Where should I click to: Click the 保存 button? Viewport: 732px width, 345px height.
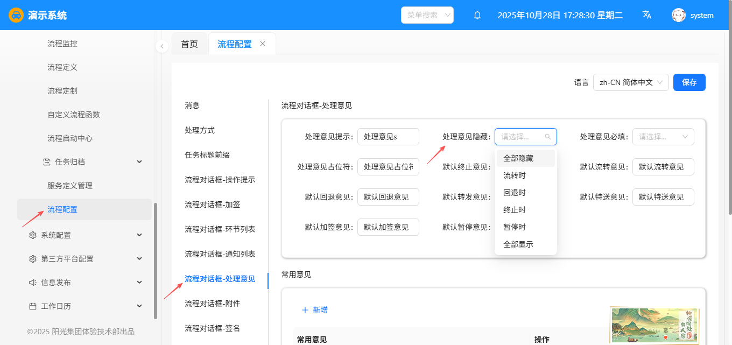(x=689, y=82)
